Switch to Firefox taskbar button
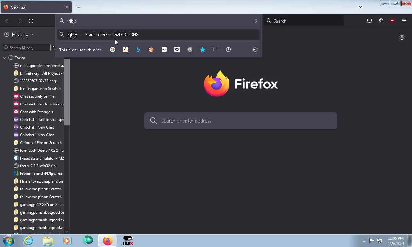The image size is (412, 247). point(108,241)
